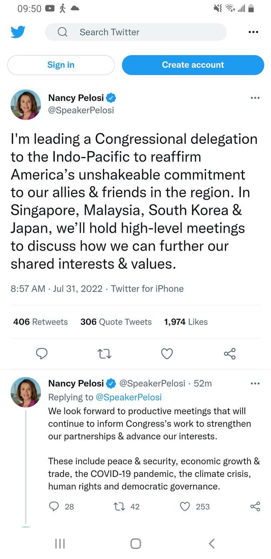Share the reply tweet
This screenshot has width=271, height=559.
(x=255, y=506)
